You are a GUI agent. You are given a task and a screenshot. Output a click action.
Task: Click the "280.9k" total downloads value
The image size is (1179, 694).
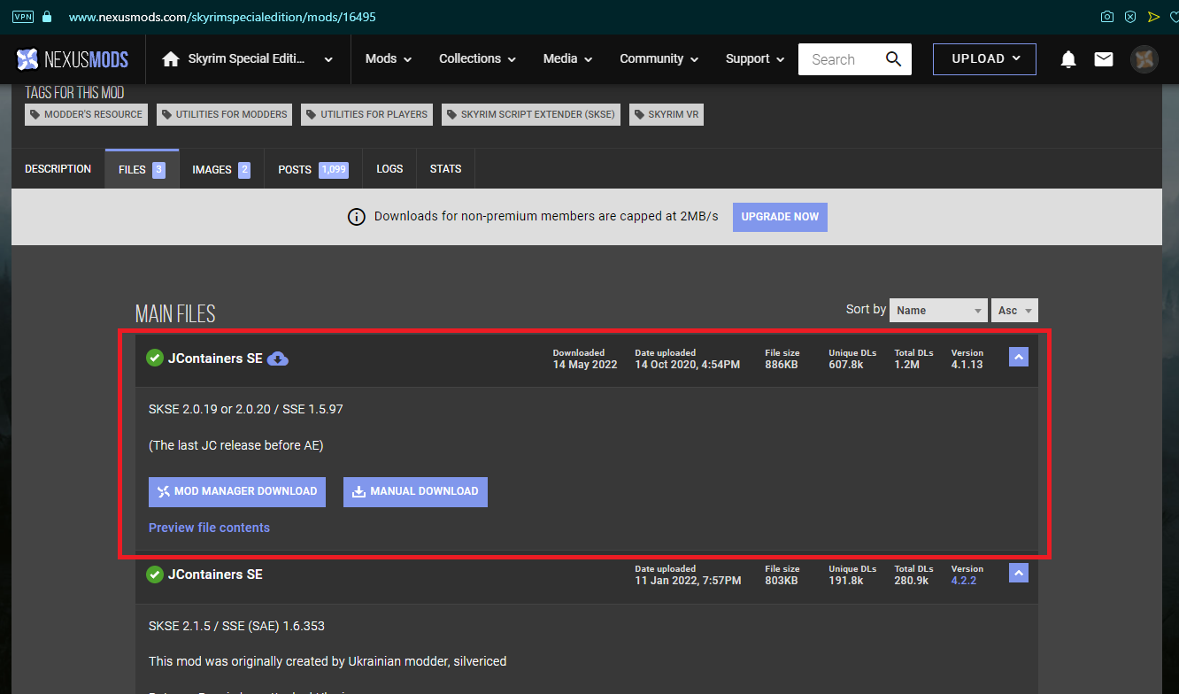point(912,581)
